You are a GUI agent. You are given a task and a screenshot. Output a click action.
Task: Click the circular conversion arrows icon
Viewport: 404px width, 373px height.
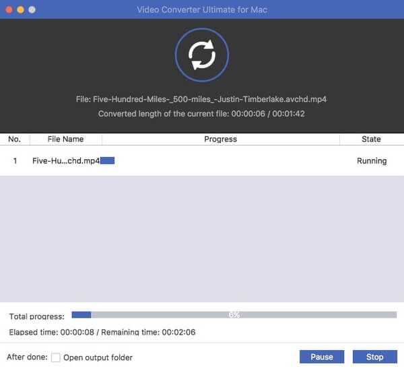pyautogui.click(x=202, y=55)
